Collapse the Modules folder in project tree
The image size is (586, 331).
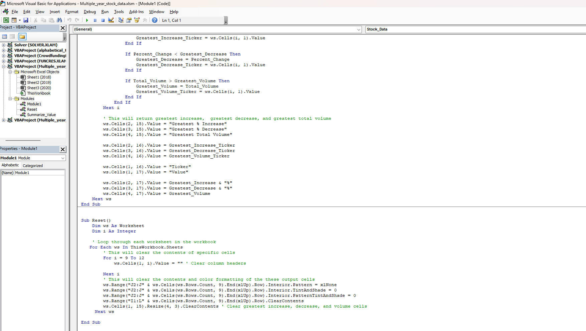10,99
